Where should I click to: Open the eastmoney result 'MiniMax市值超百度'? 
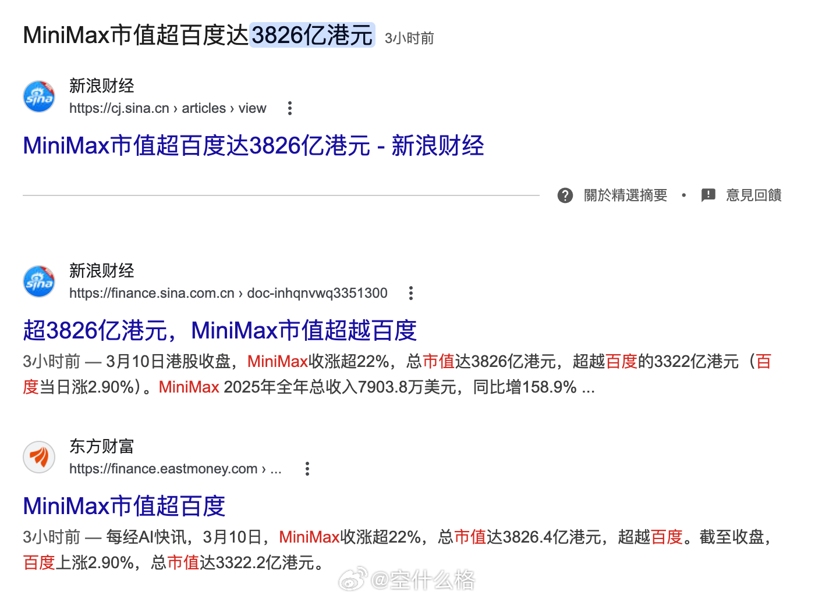coord(124,506)
